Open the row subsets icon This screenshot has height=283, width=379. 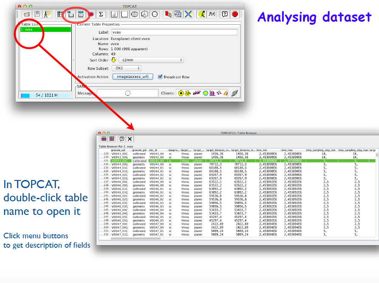pyautogui.click(x=91, y=14)
